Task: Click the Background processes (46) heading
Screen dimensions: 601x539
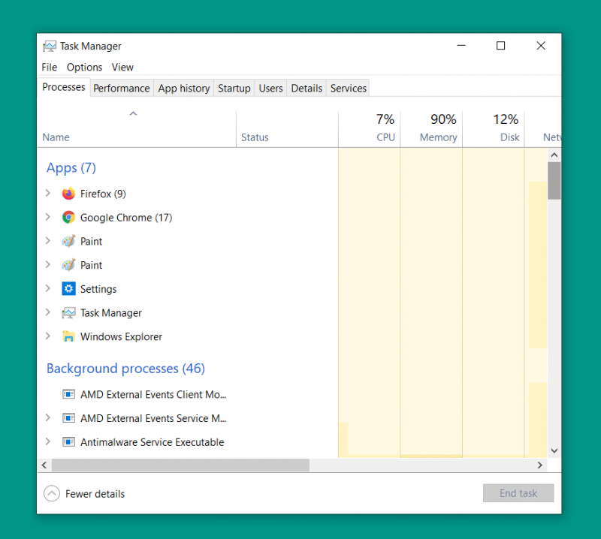Action: point(125,369)
